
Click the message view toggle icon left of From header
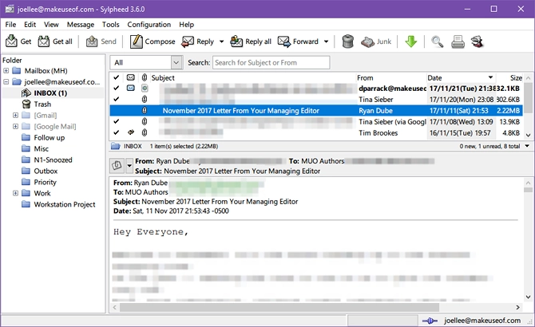coord(117,166)
